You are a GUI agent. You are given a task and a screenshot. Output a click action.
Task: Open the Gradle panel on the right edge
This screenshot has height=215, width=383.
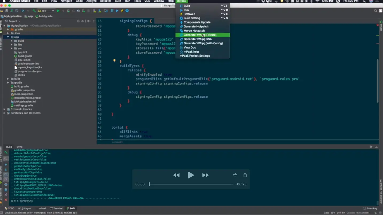click(381, 25)
